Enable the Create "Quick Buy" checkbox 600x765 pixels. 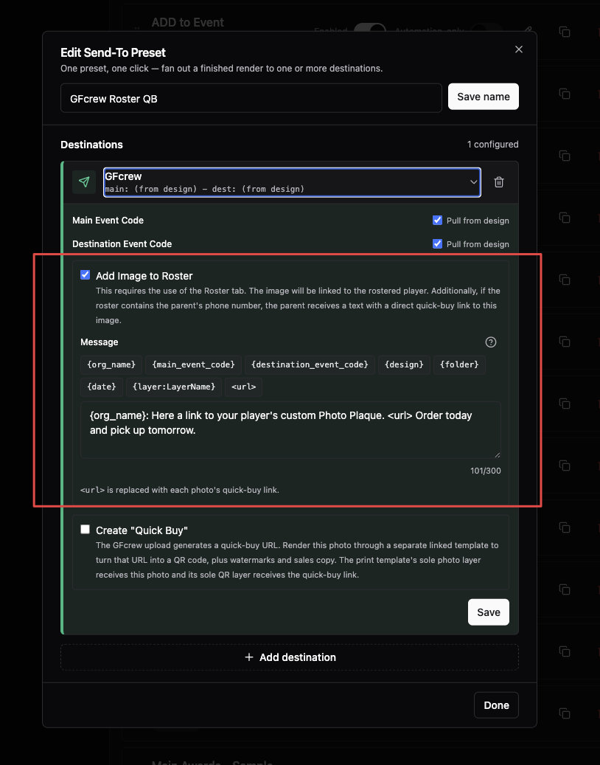click(86, 530)
